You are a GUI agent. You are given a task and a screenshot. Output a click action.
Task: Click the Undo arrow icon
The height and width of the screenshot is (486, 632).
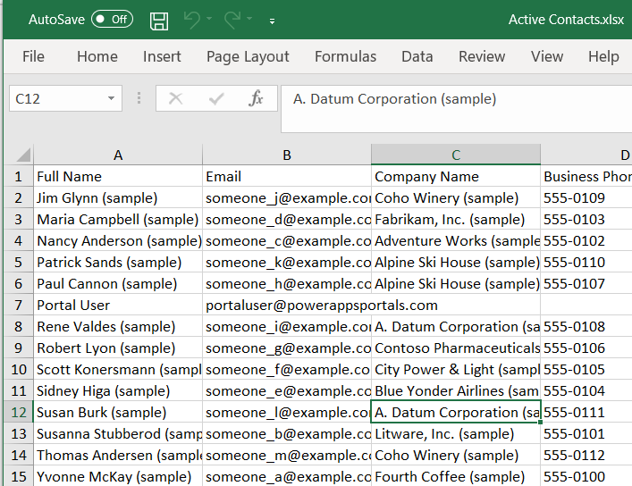click(x=191, y=20)
